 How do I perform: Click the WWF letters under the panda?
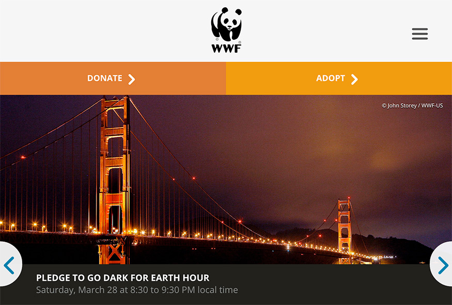226,49
